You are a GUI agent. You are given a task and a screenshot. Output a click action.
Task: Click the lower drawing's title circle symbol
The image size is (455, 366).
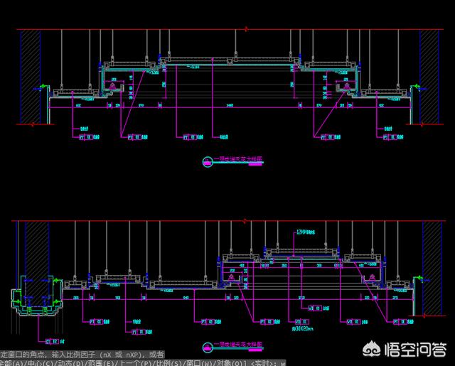207,347
